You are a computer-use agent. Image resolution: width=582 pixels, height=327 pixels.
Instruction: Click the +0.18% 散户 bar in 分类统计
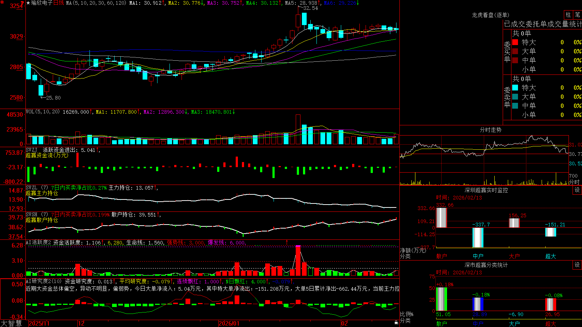tap(442, 299)
